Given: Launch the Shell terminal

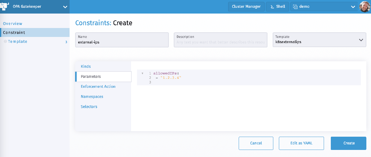Looking at the screenshot, I should coord(277,6).
